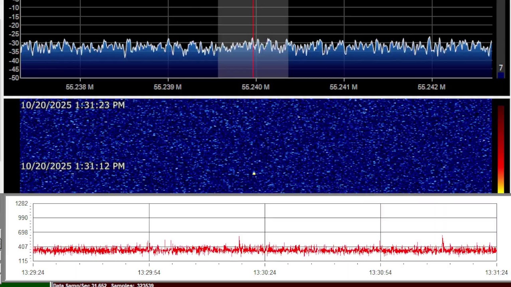Click the 1:31:12 PM waterfall timestamp
Image resolution: width=511 pixels, height=287 pixels.
73,166
